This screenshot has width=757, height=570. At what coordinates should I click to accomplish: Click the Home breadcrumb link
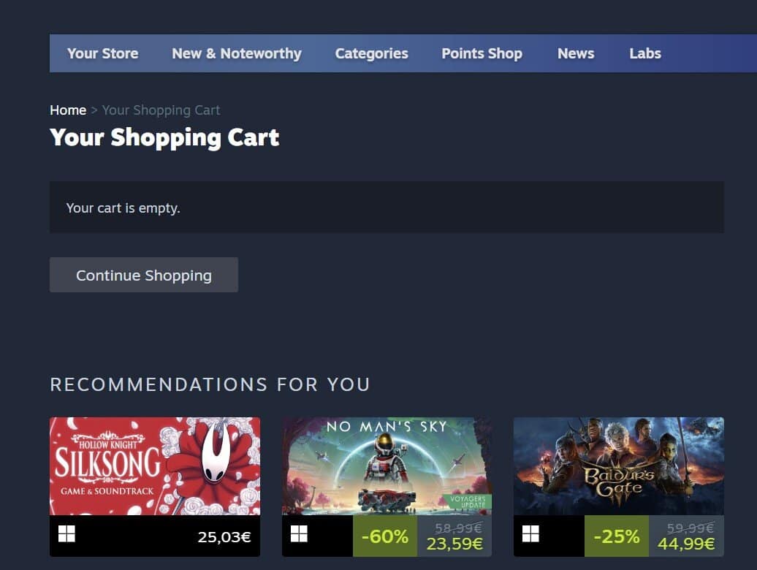(68, 110)
